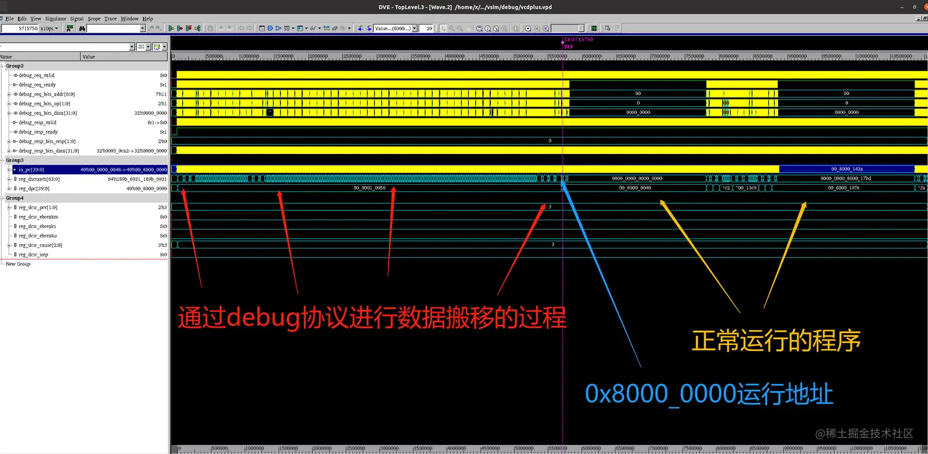Click the Zoom Full waveform icon
The image size is (928, 454).
479,28
